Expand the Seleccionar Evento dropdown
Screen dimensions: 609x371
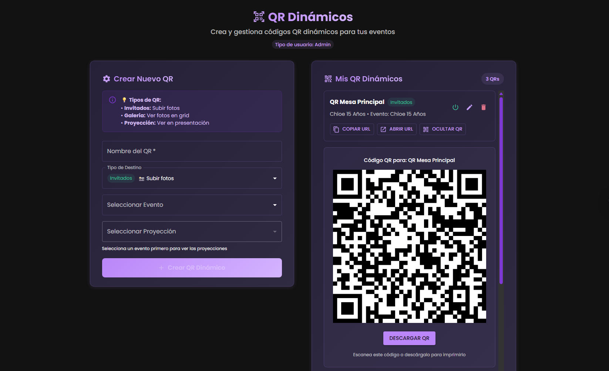pyautogui.click(x=192, y=205)
